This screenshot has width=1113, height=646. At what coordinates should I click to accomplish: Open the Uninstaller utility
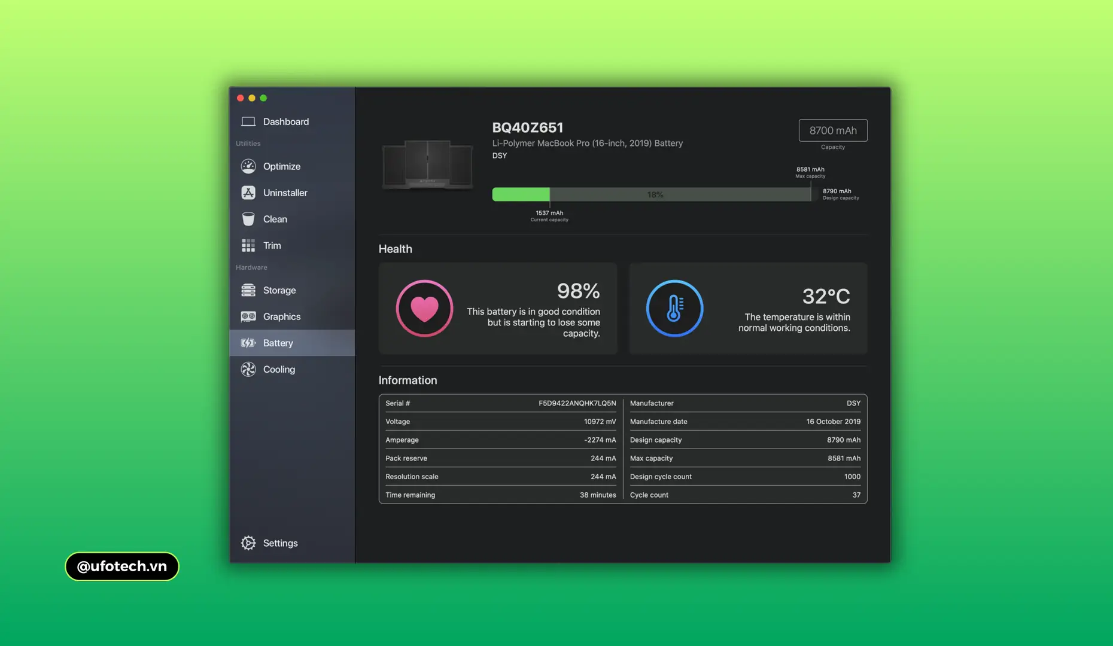292,193
